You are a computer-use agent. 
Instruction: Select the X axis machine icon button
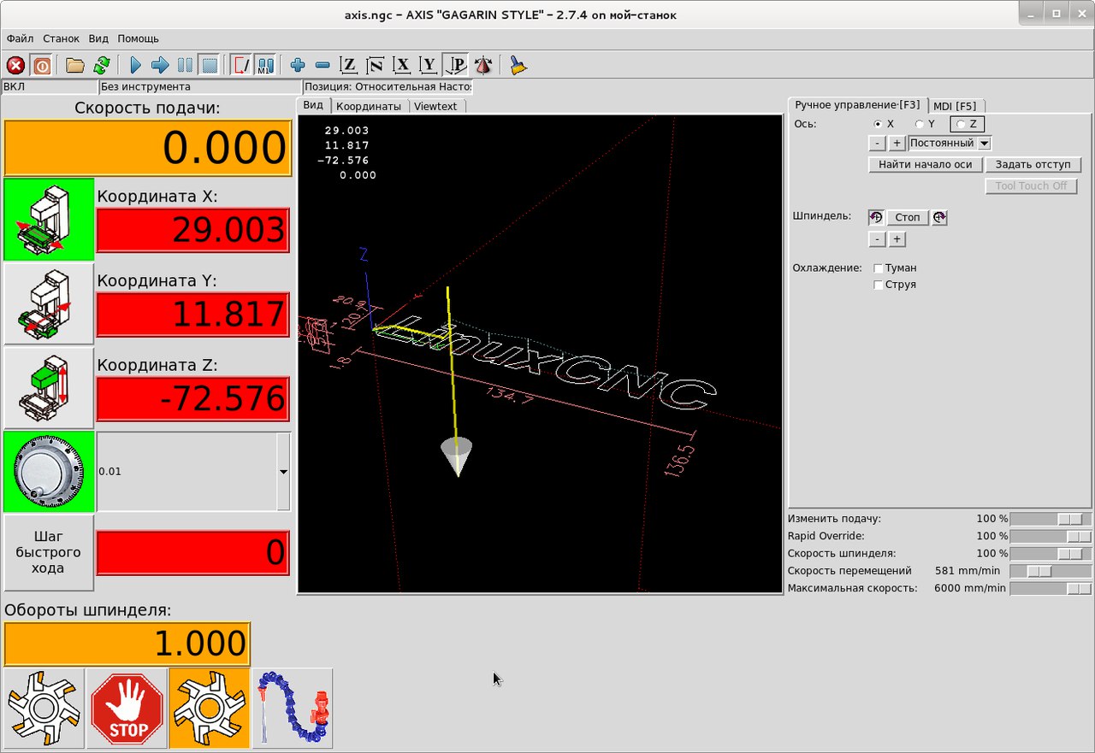tap(49, 220)
